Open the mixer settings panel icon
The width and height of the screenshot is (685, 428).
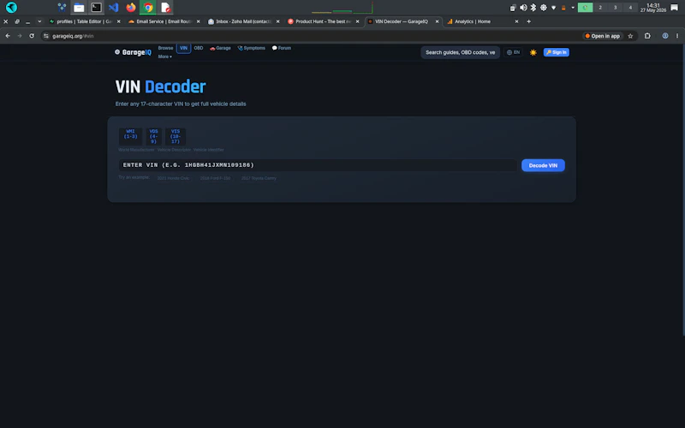point(62,8)
